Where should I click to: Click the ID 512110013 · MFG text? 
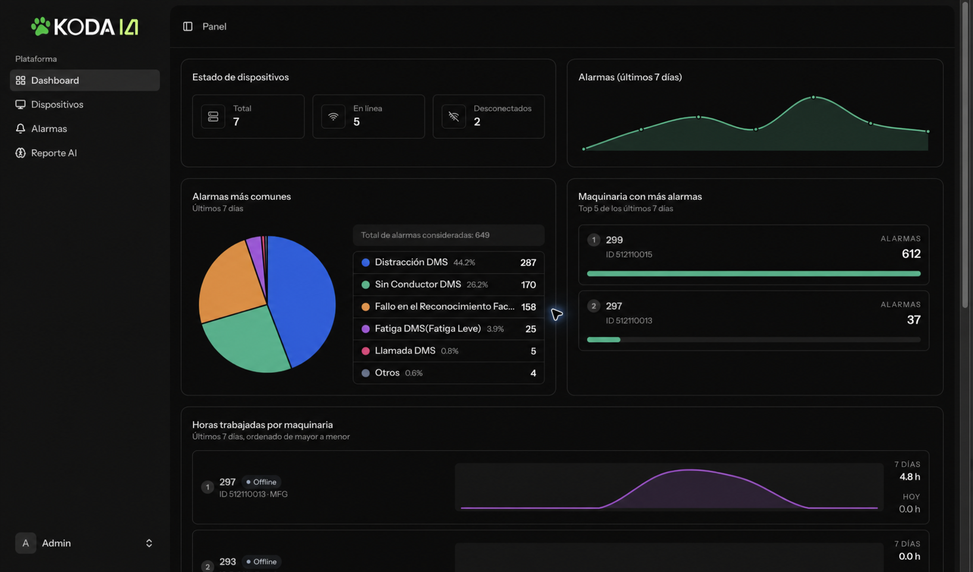coord(254,495)
